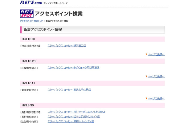Open スターバックス コーヒー 横浜西口店 link
This screenshot has width=188, height=123.
click(x=67, y=46)
